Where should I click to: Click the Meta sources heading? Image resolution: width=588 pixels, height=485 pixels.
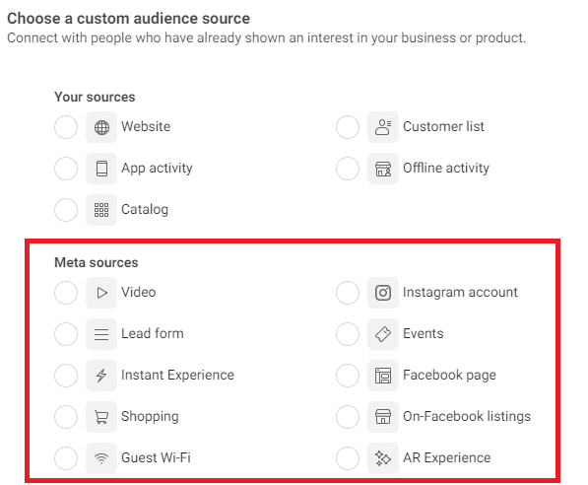click(x=97, y=262)
